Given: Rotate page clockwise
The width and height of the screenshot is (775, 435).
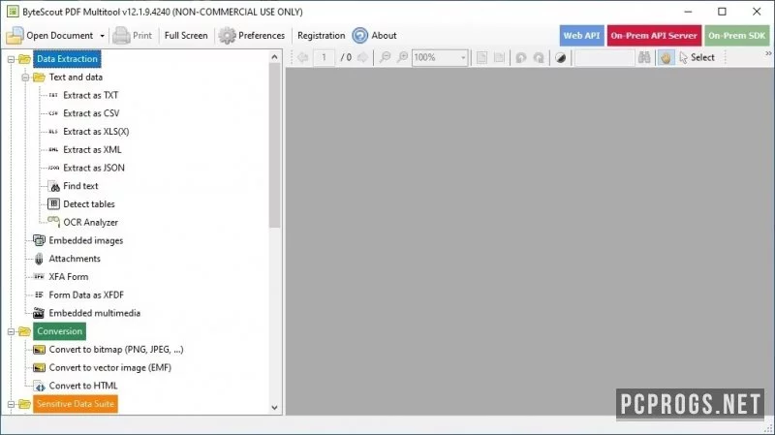Looking at the screenshot, I should click(x=539, y=58).
